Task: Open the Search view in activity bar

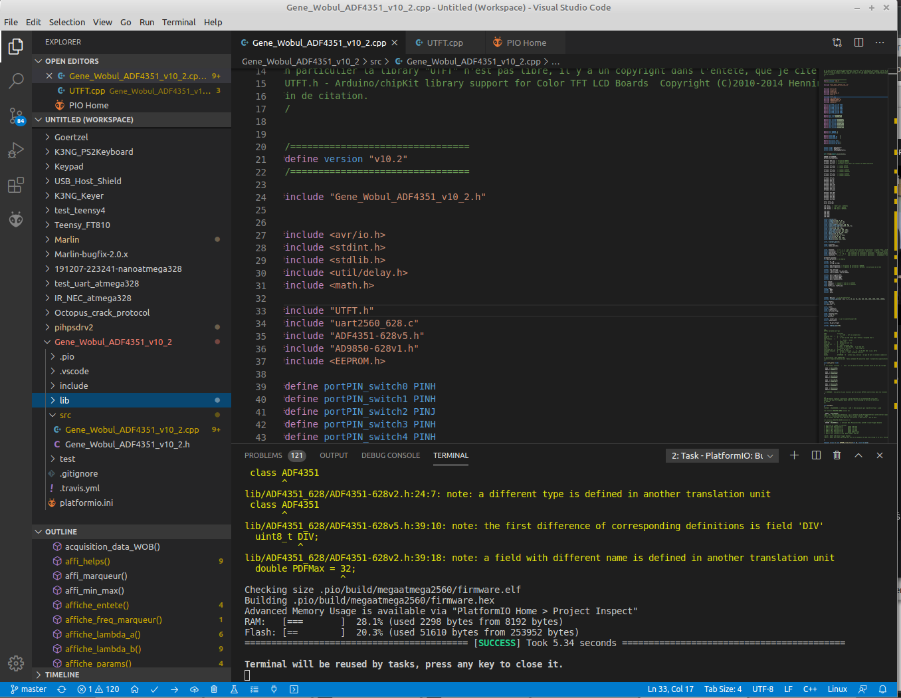Action: point(16,81)
